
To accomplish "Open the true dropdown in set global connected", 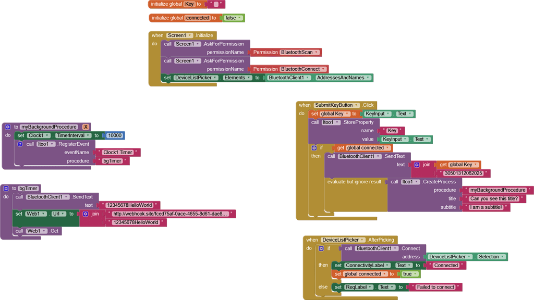I will (415, 274).
